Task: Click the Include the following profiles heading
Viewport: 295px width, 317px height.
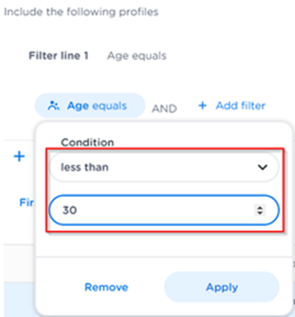Action: tap(81, 12)
